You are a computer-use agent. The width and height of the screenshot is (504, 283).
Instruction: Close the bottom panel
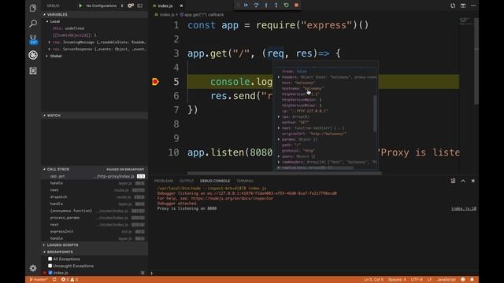point(472,181)
